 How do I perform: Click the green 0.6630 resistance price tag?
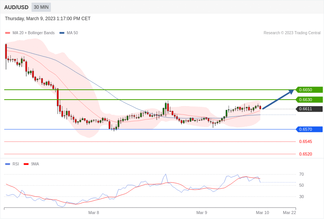(x=310, y=100)
